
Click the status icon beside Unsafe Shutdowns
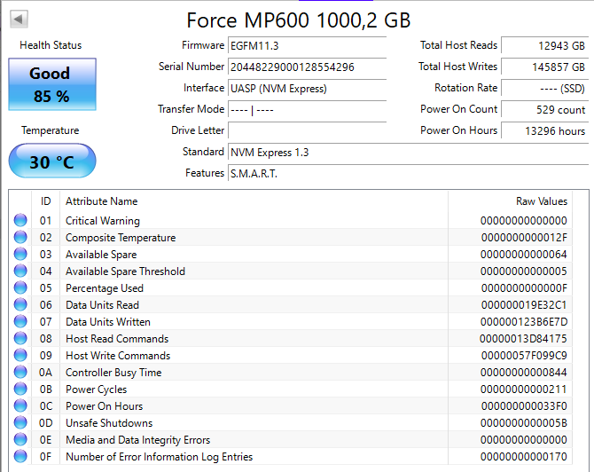(20, 423)
